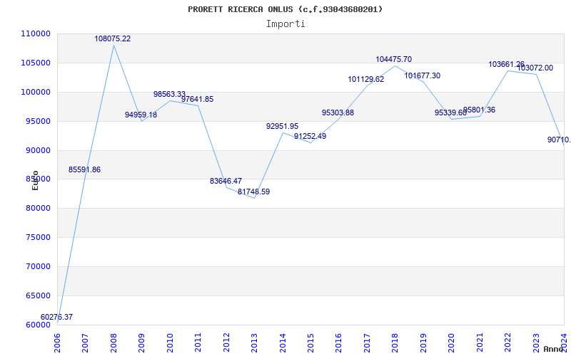Select the 108075.22 data label

113,38
